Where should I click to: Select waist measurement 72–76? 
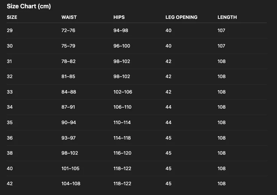(x=68, y=30)
